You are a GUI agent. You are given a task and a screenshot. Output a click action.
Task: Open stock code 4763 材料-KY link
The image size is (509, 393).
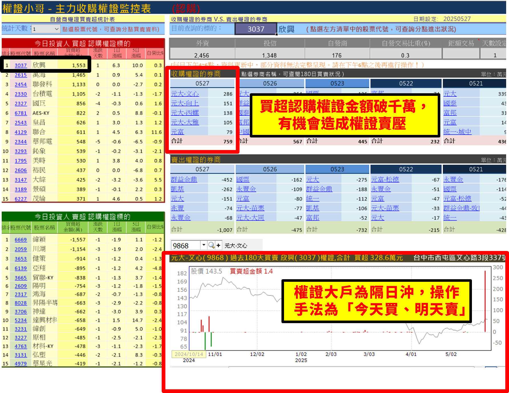pyautogui.click(x=21, y=346)
